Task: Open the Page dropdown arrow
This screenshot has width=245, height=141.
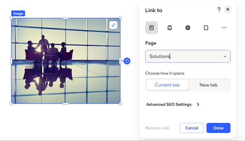Action: click(225, 57)
